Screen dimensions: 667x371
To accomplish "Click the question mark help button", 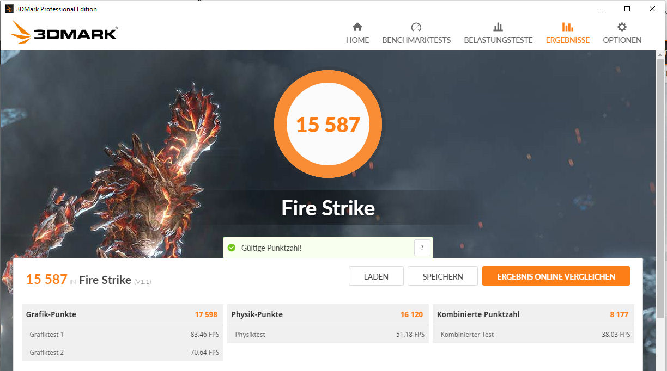I will [x=422, y=248].
